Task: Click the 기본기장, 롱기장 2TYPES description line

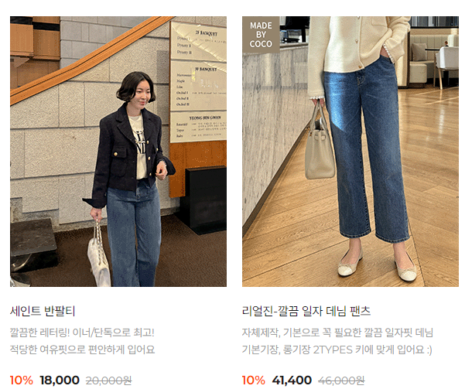Action: tap(337, 350)
